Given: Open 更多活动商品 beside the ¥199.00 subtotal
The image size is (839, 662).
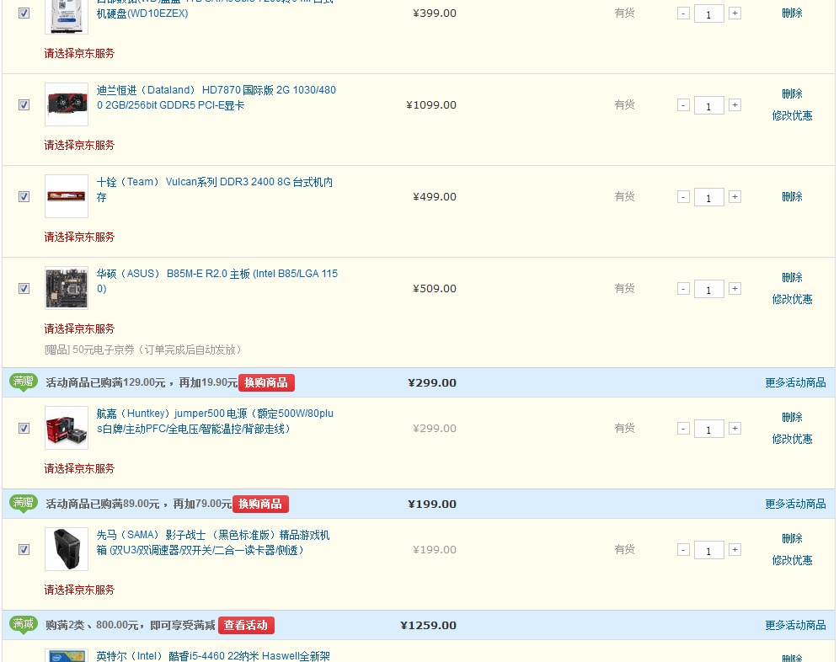Looking at the screenshot, I should [x=795, y=505].
